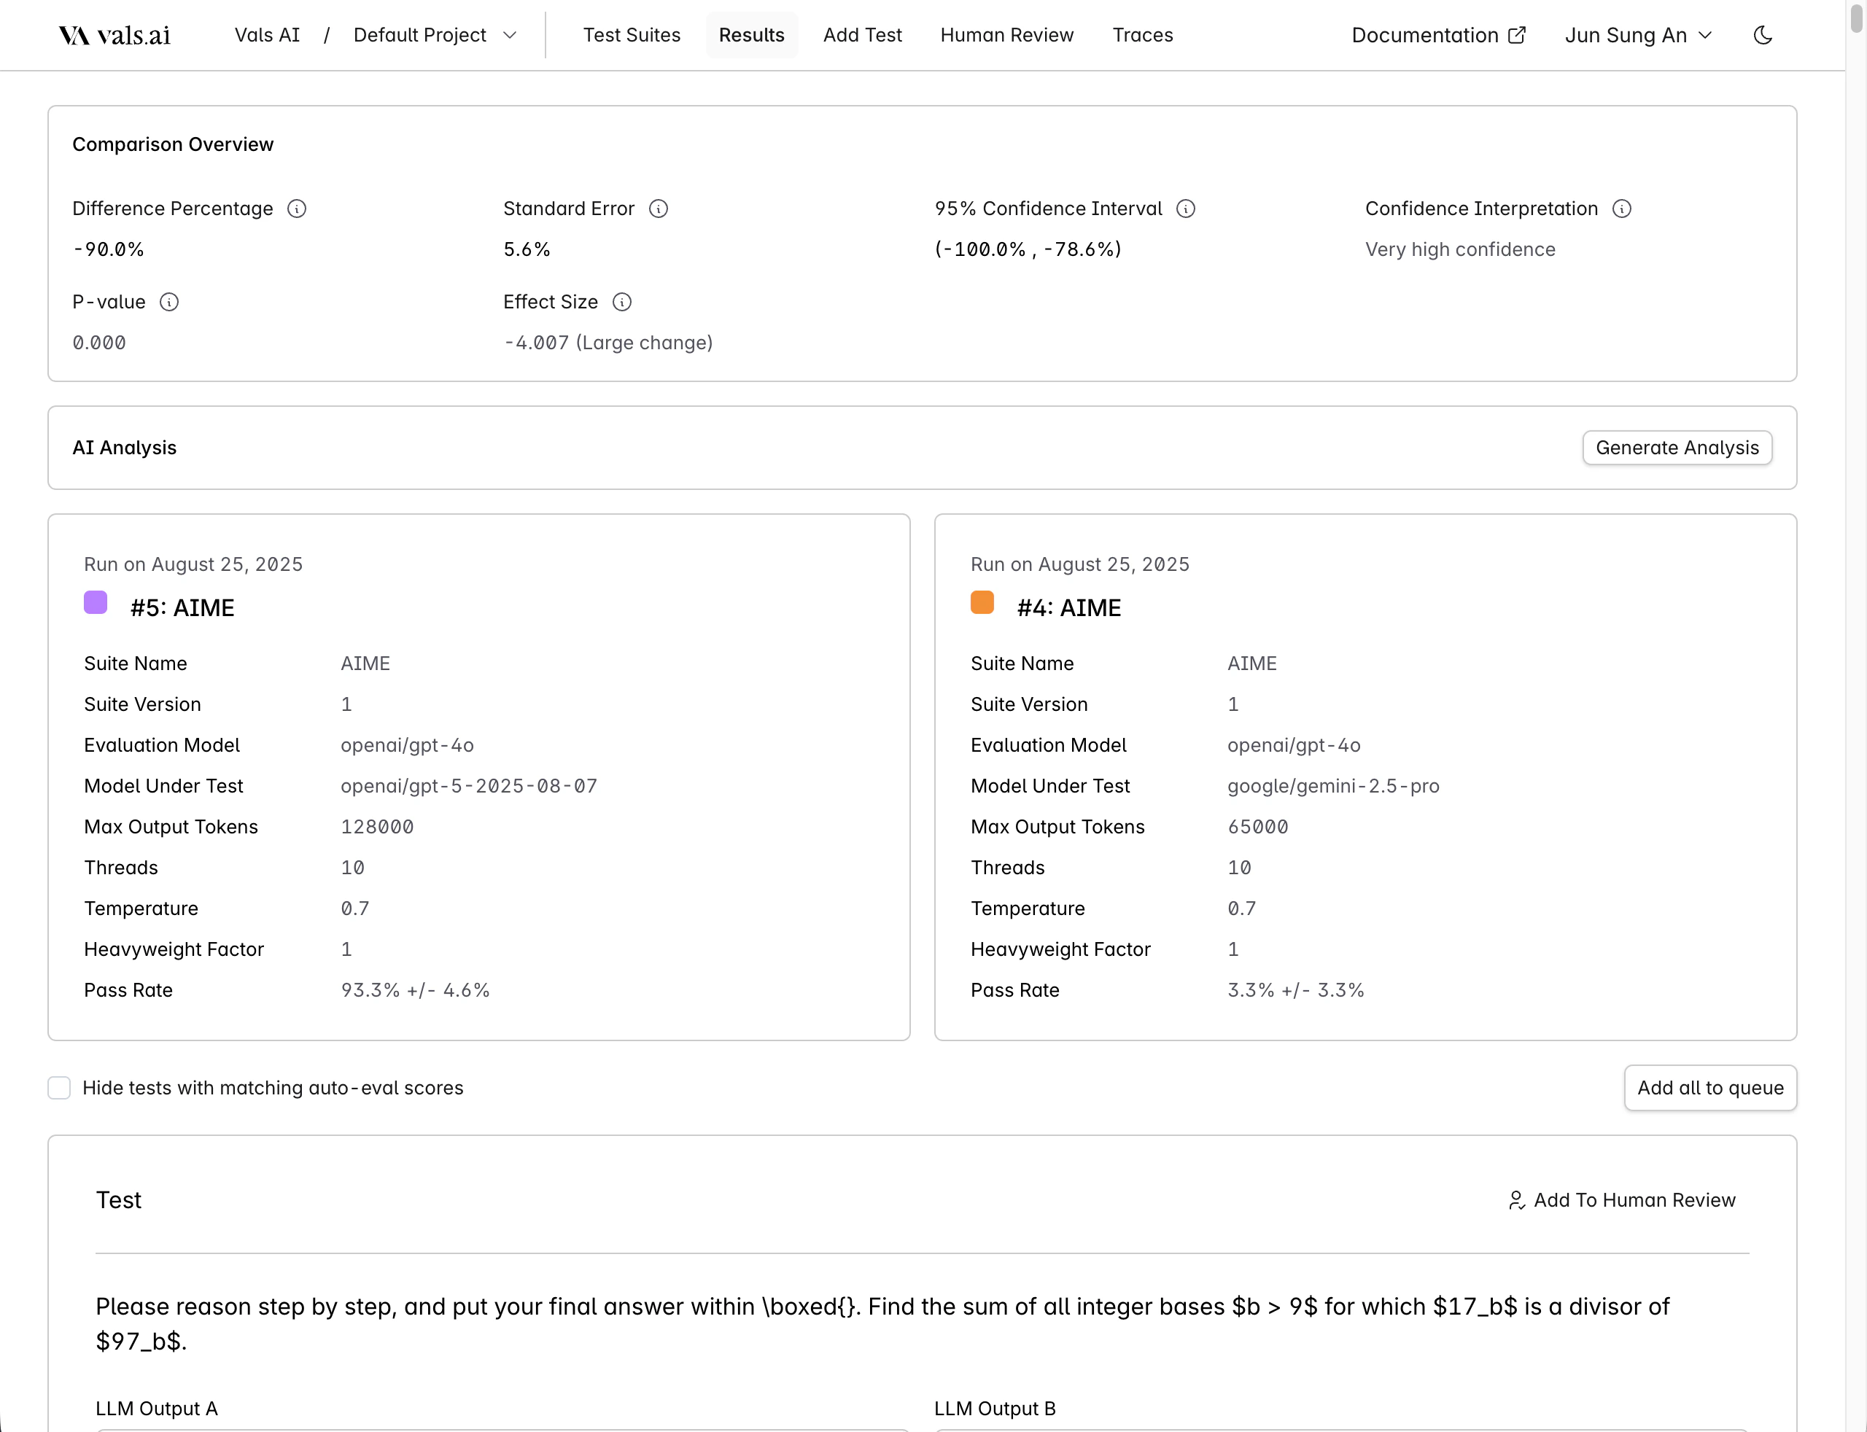Click the purple swatch for run #5 AIME
Image resolution: width=1867 pixels, height=1432 pixels.
tap(96, 603)
